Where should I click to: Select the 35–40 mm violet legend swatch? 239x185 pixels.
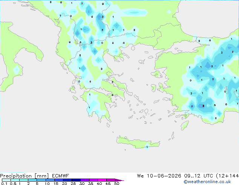pos(93,180)
